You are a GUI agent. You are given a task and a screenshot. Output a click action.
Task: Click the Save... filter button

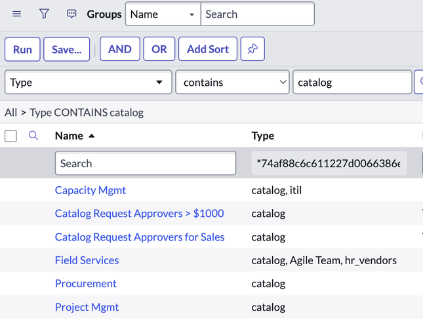coord(67,49)
